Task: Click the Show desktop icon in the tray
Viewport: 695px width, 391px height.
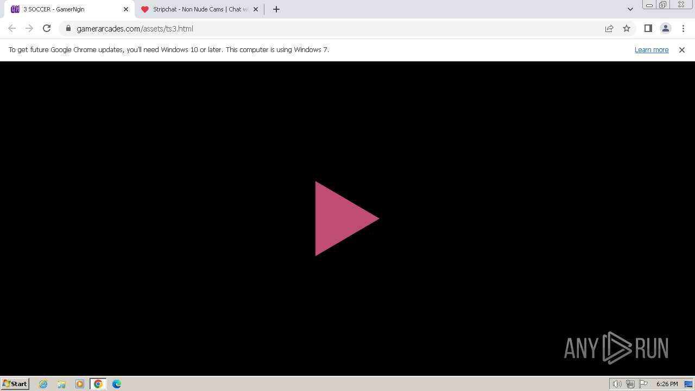Action: click(x=688, y=384)
